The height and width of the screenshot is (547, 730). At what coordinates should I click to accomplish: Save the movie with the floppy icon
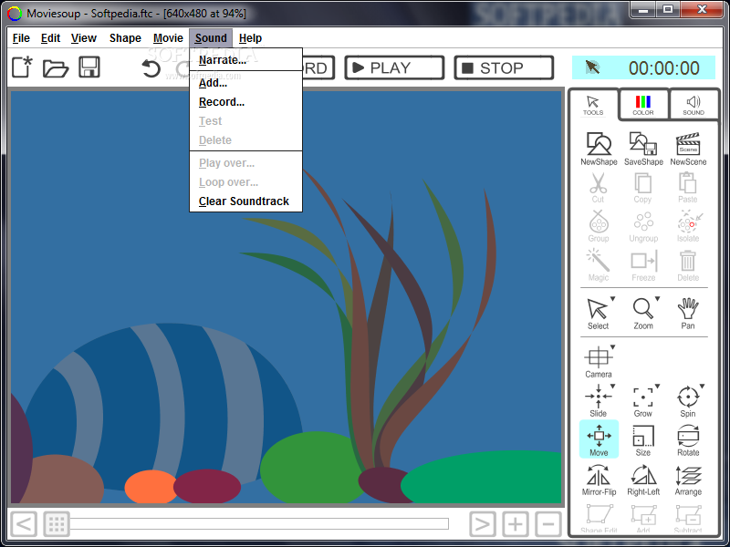[89, 67]
